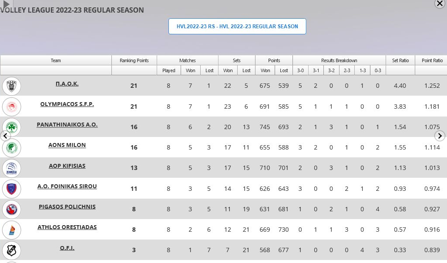Open the PANATHINAIKOS A.O. team link
The image size is (447, 263).
[67, 125]
